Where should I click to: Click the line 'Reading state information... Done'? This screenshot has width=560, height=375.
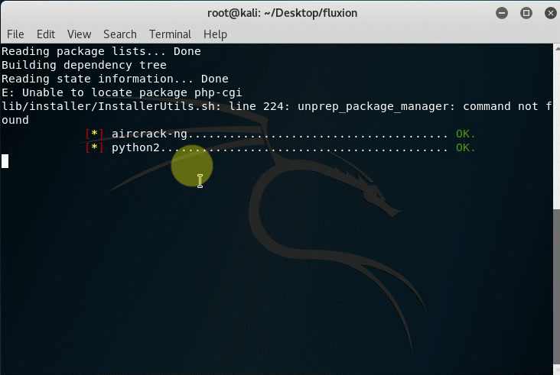115,79
